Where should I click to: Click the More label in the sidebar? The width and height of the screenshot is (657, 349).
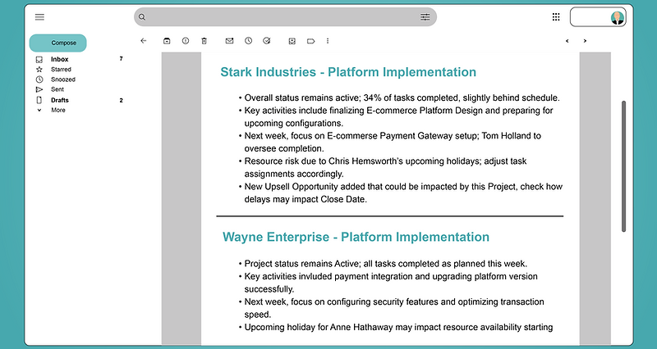click(58, 111)
